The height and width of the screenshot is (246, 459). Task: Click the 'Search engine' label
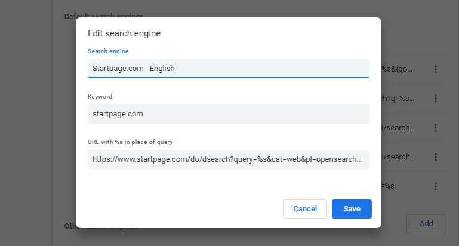point(108,51)
